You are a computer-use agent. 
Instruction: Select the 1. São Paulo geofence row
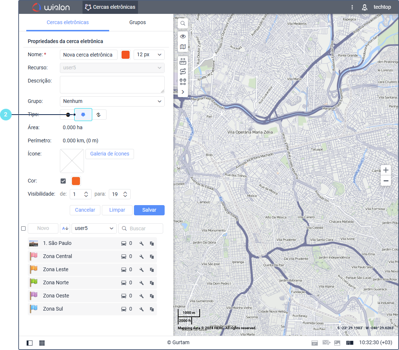[x=92, y=243]
